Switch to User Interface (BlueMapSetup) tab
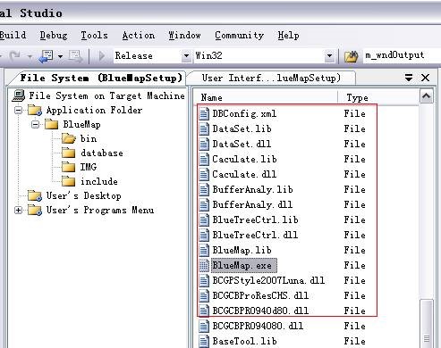Image resolution: width=441 pixels, height=348 pixels. tap(271, 78)
